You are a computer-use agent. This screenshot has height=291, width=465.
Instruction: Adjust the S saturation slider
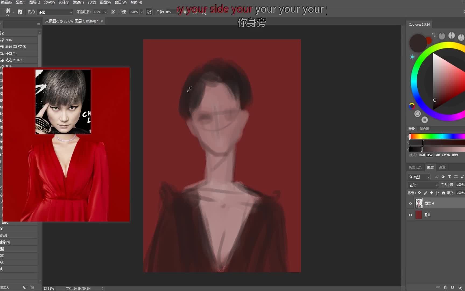tap(437, 143)
